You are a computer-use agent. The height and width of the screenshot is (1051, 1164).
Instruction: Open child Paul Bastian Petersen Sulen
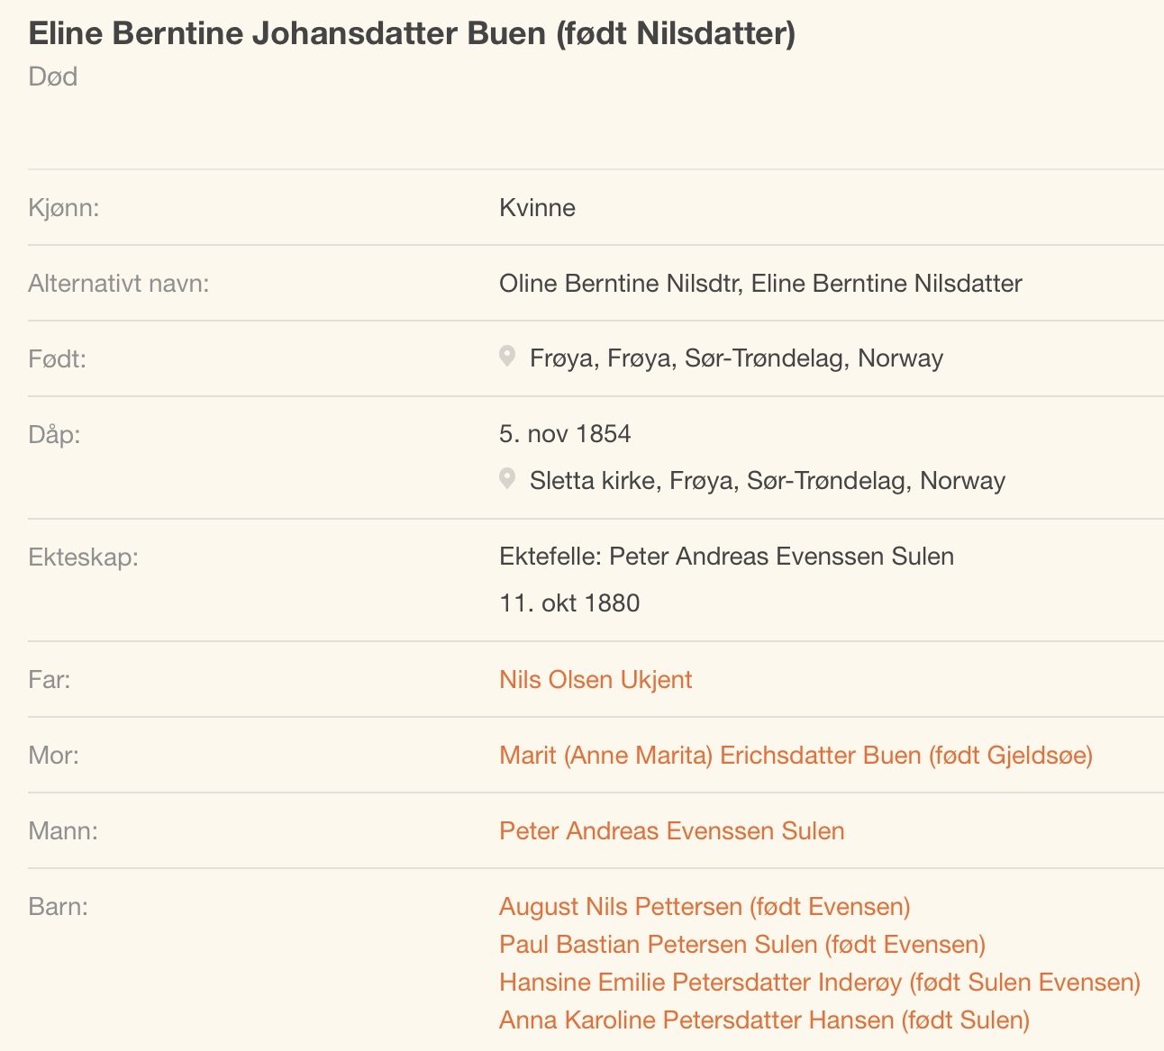click(x=741, y=944)
